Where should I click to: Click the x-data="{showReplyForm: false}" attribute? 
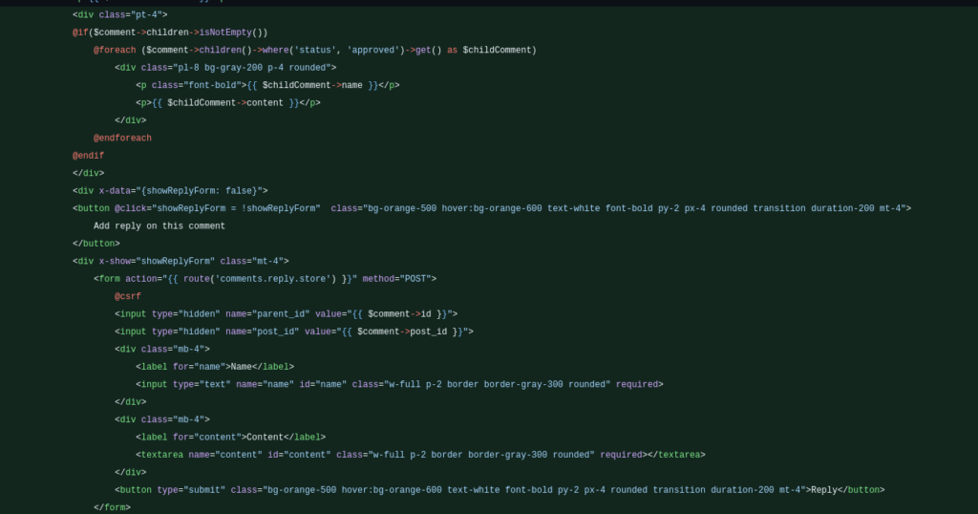pos(181,191)
